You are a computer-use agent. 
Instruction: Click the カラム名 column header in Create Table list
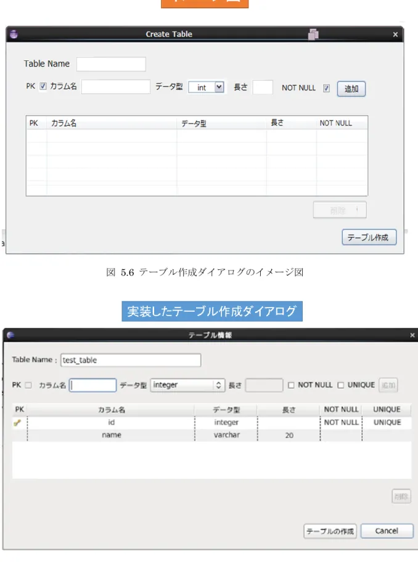[x=112, y=123]
